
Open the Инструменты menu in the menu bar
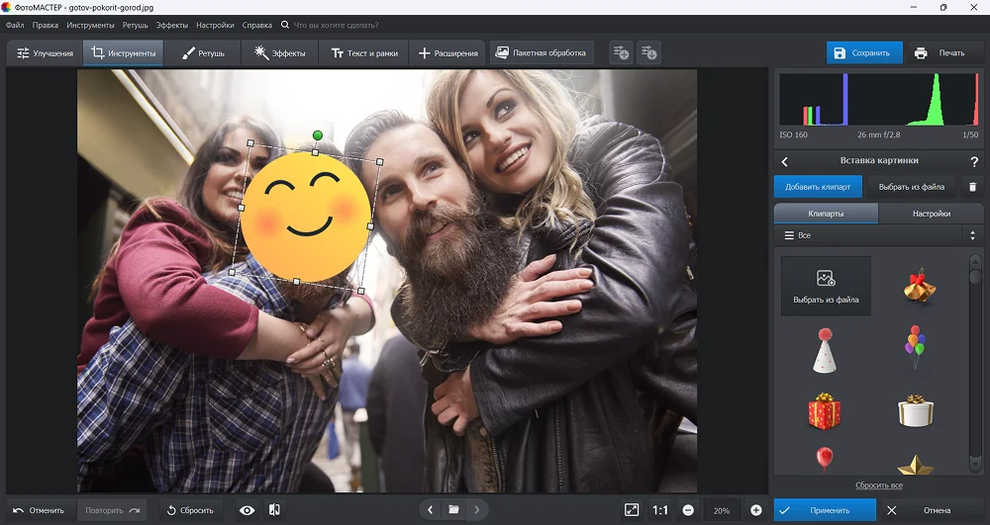click(x=90, y=24)
